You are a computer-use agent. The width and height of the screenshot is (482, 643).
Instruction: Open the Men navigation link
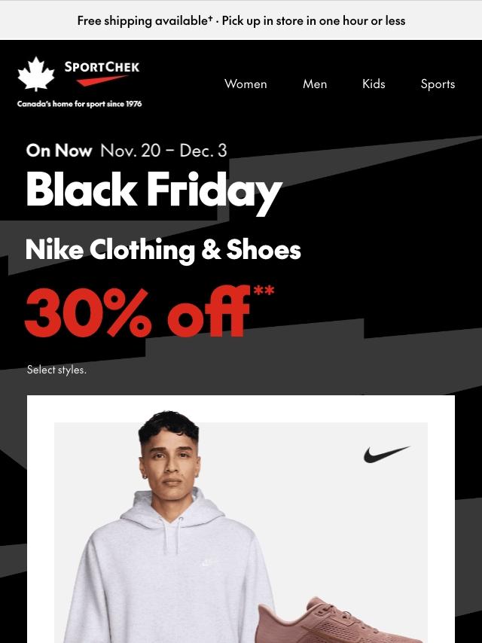tap(315, 84)
